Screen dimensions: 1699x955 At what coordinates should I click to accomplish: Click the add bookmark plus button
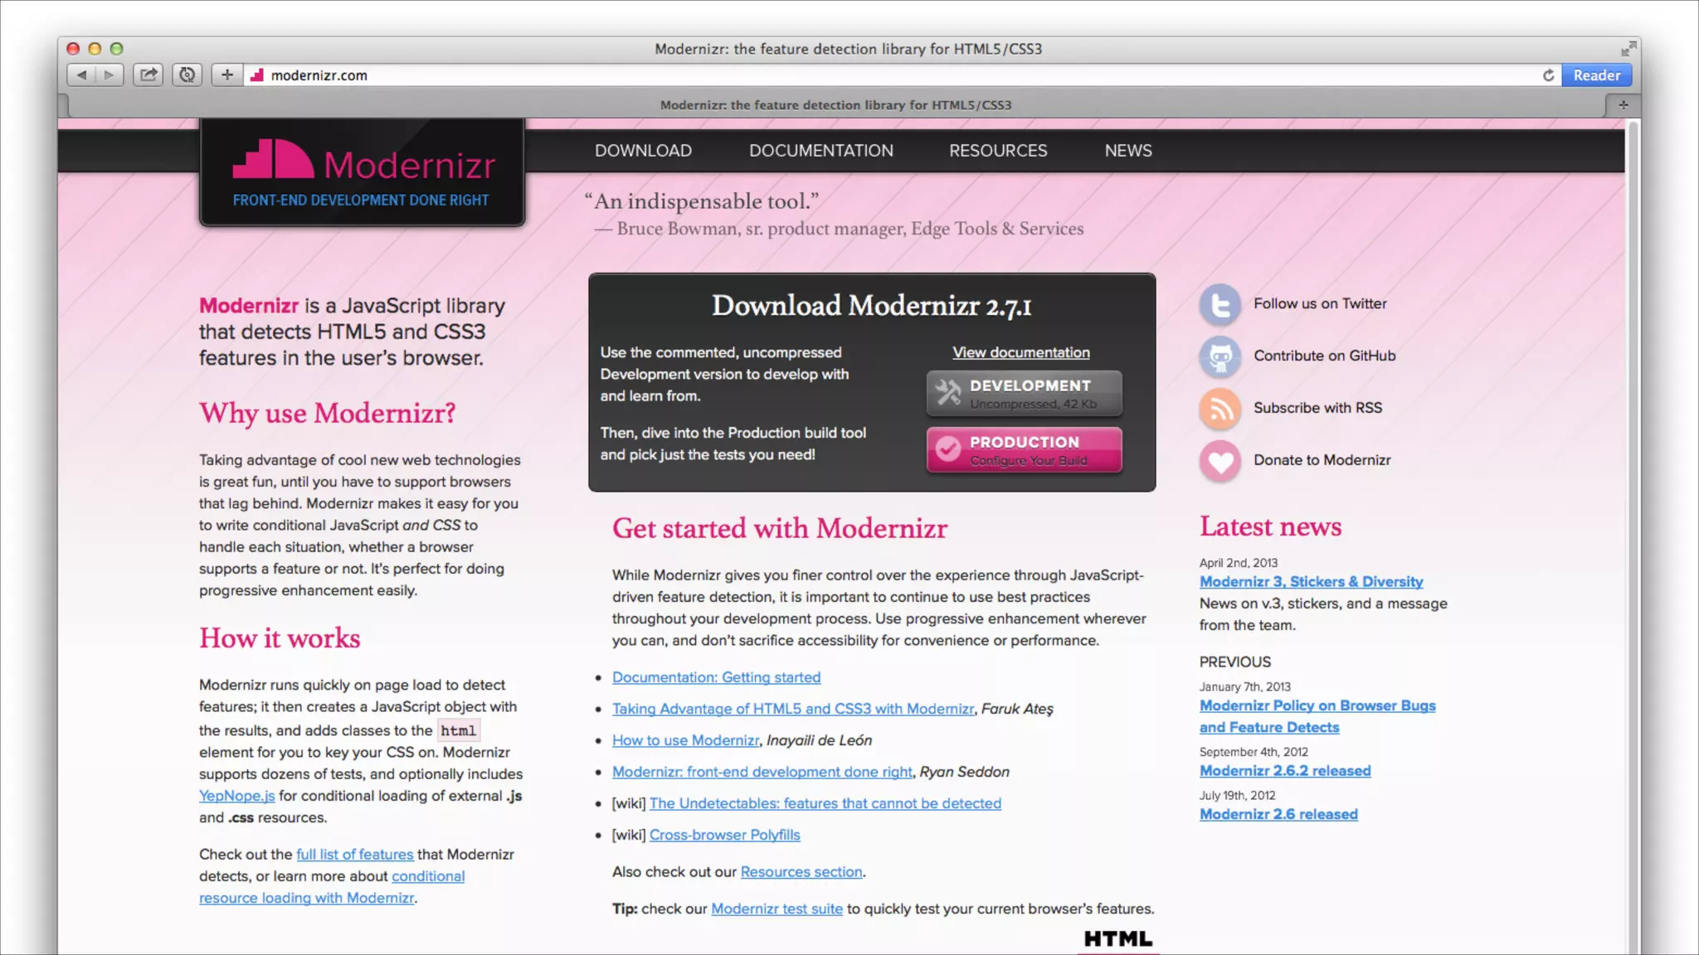(226, 75)
